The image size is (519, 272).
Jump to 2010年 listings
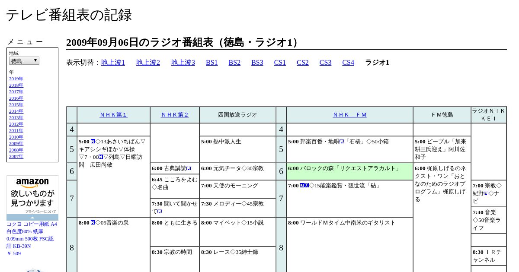pos(16,137)
